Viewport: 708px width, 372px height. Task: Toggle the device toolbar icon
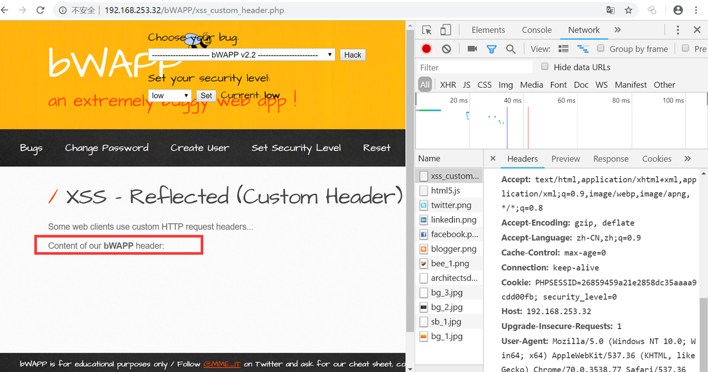pos(446,30)
